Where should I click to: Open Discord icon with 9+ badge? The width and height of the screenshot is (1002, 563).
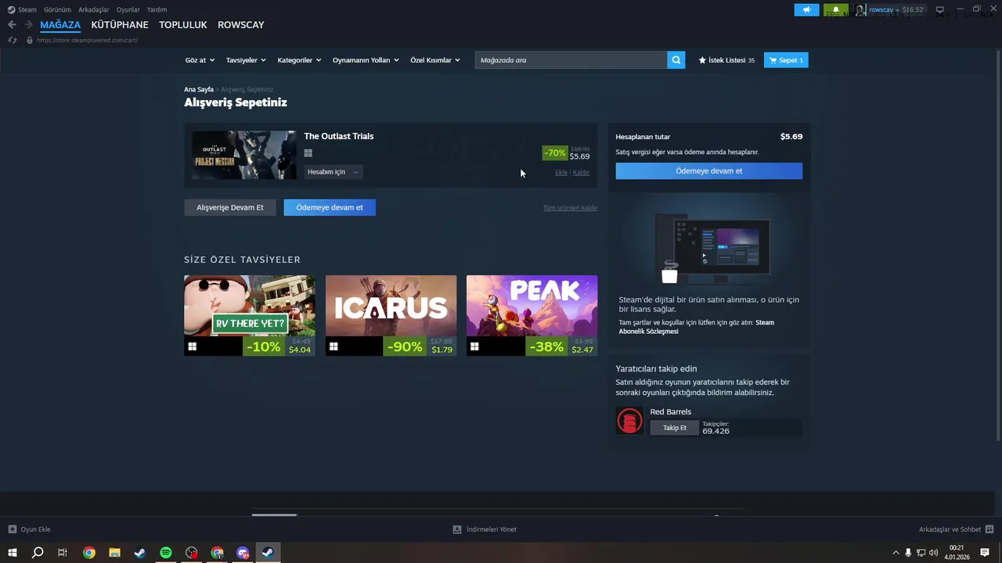[x=243, y=553]
